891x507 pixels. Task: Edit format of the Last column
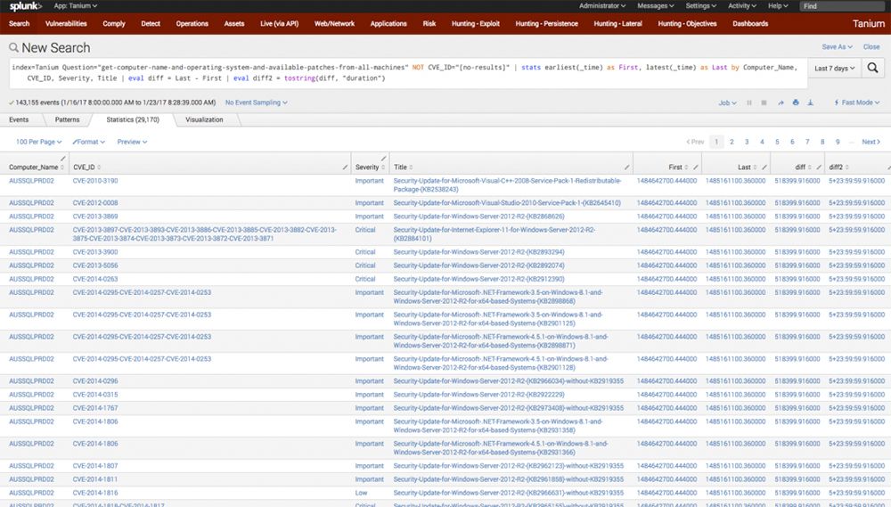tap(764, 168)
